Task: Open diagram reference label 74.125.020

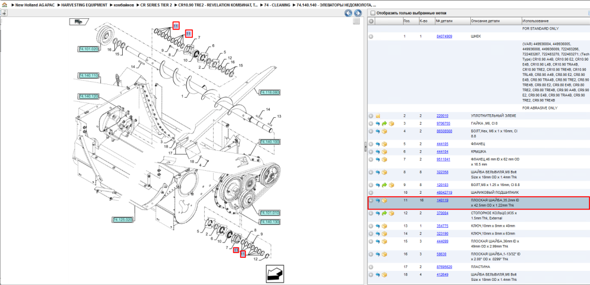Action: (123, 219)
